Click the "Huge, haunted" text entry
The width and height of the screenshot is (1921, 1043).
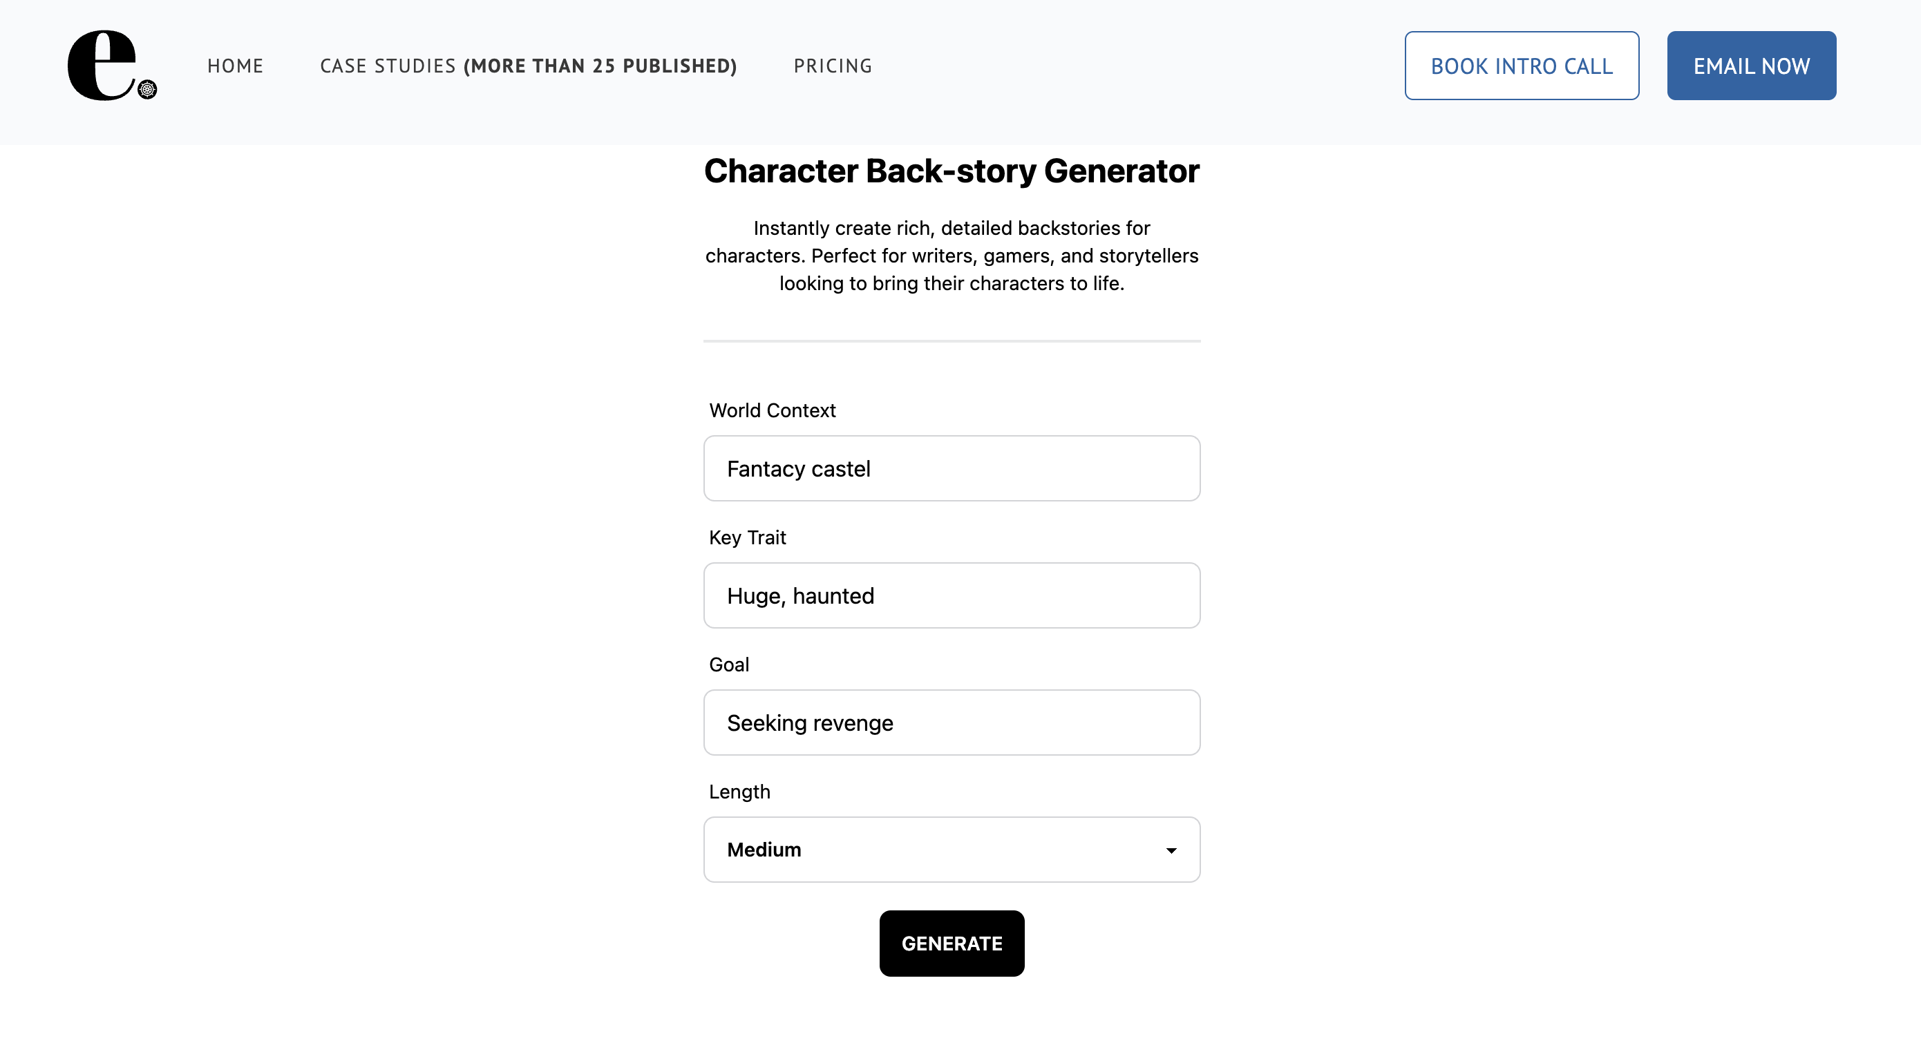[800, 595]
